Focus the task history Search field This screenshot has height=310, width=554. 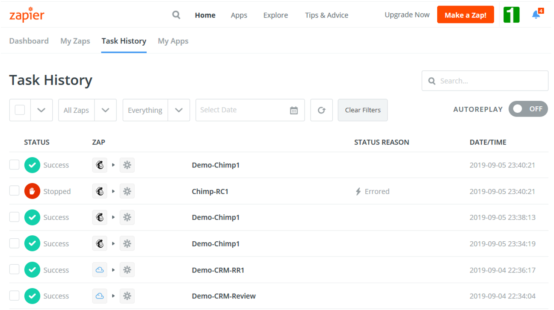485,81
